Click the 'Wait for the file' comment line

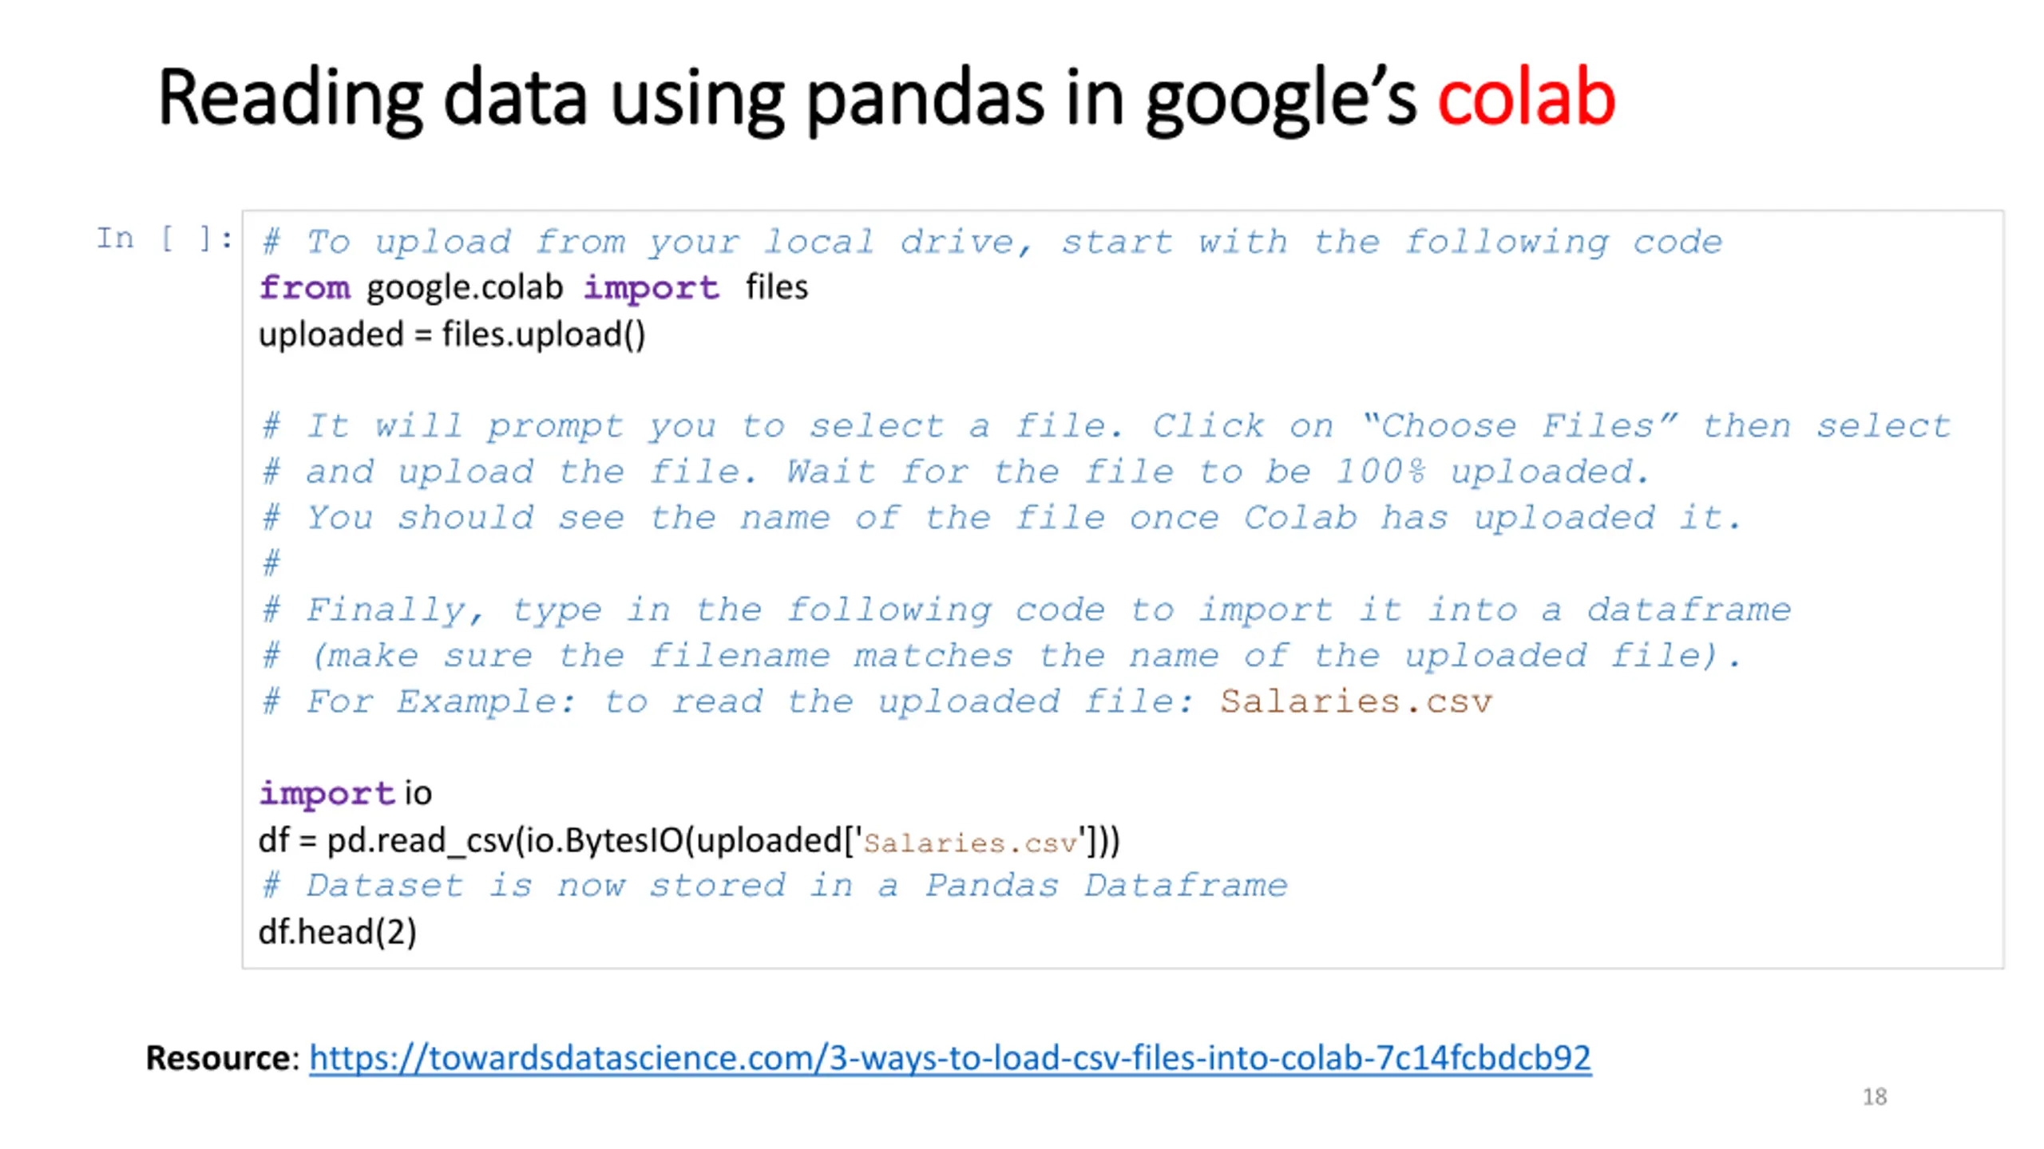(x=956, y=472)
